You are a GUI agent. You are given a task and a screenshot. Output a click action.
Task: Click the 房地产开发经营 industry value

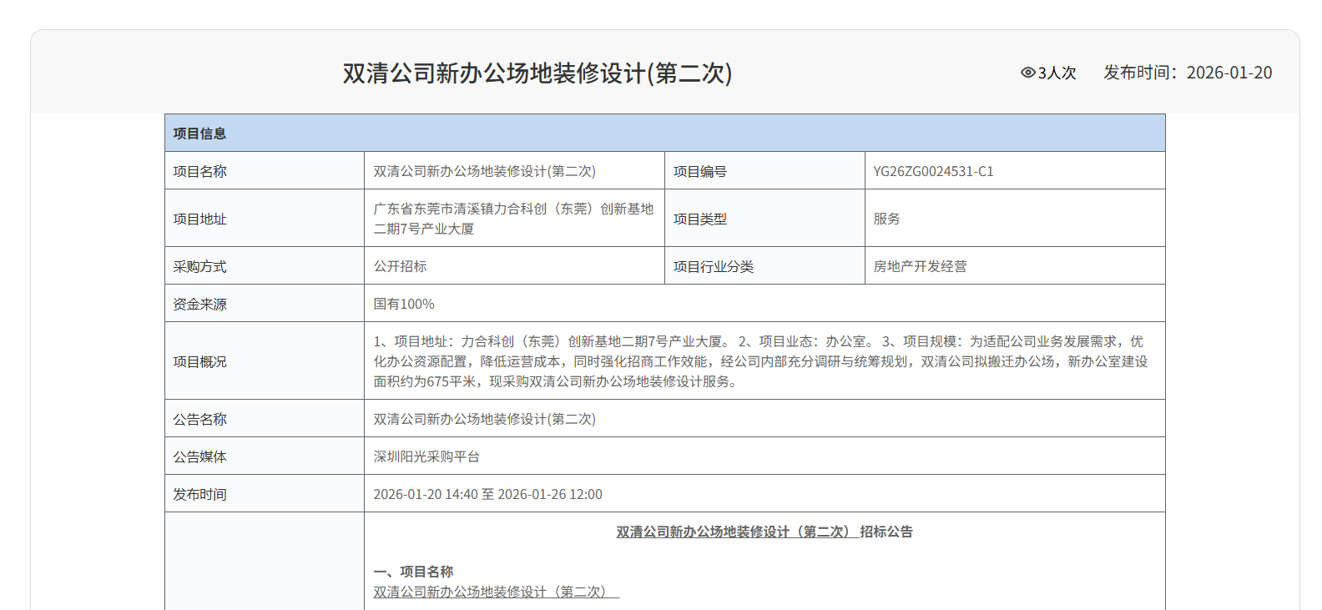[x=920, y=266]
